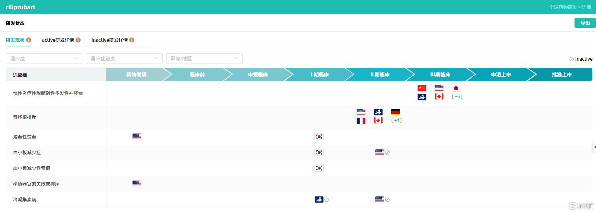Open the Inactive研发详情 tab
The height and width of the screenshot is (212, 596).
click(109, 40)
